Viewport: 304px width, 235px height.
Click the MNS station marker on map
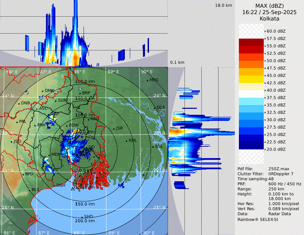tap(147, 80)
